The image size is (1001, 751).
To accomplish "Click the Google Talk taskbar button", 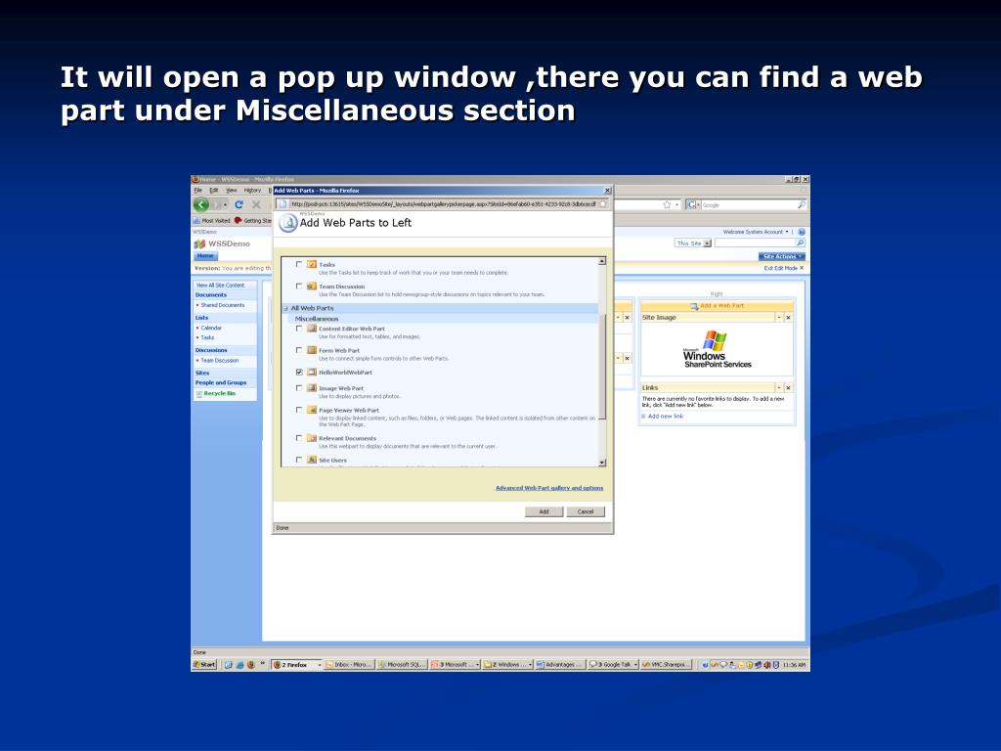I will [x=613, y=665].
